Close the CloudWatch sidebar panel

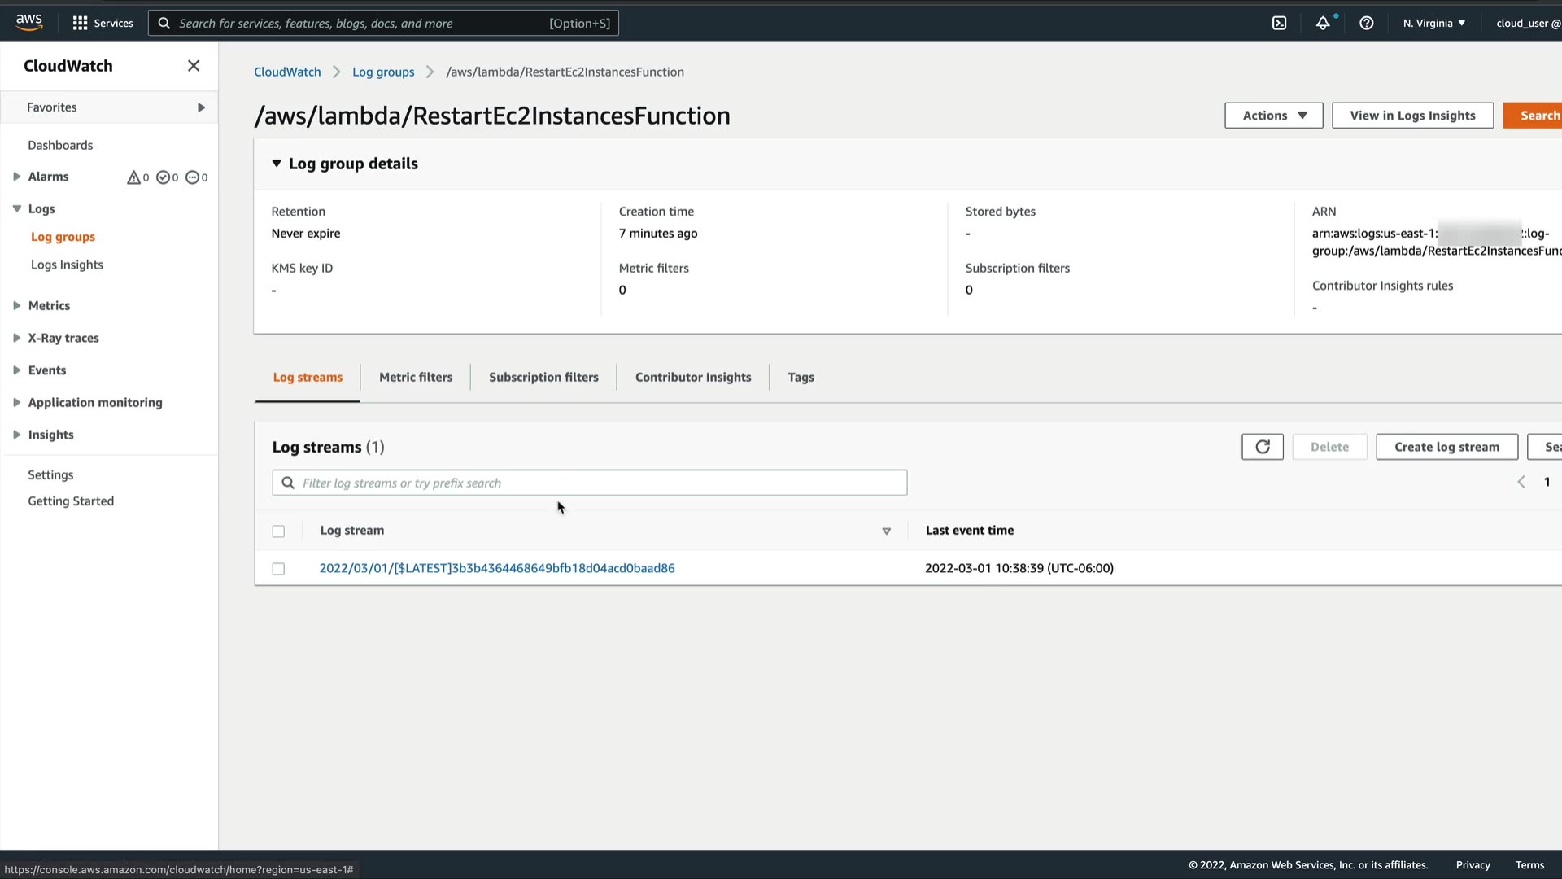coord(194,66)
